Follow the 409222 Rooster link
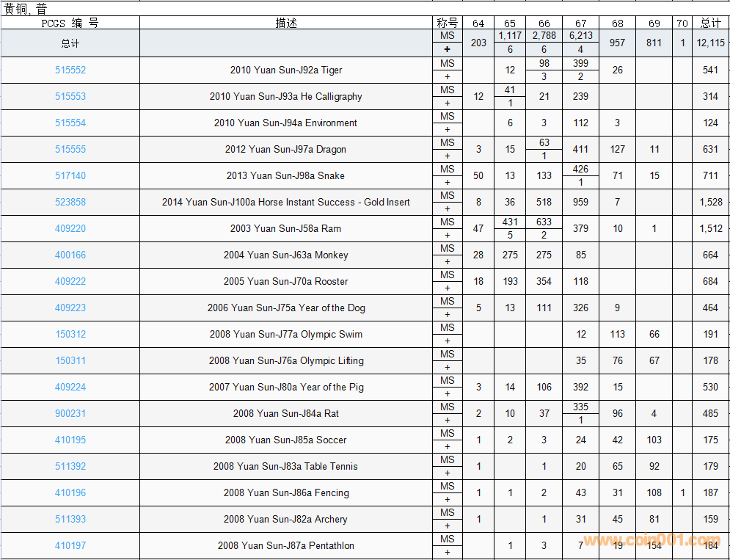730x560 pixels. [70, 282]
